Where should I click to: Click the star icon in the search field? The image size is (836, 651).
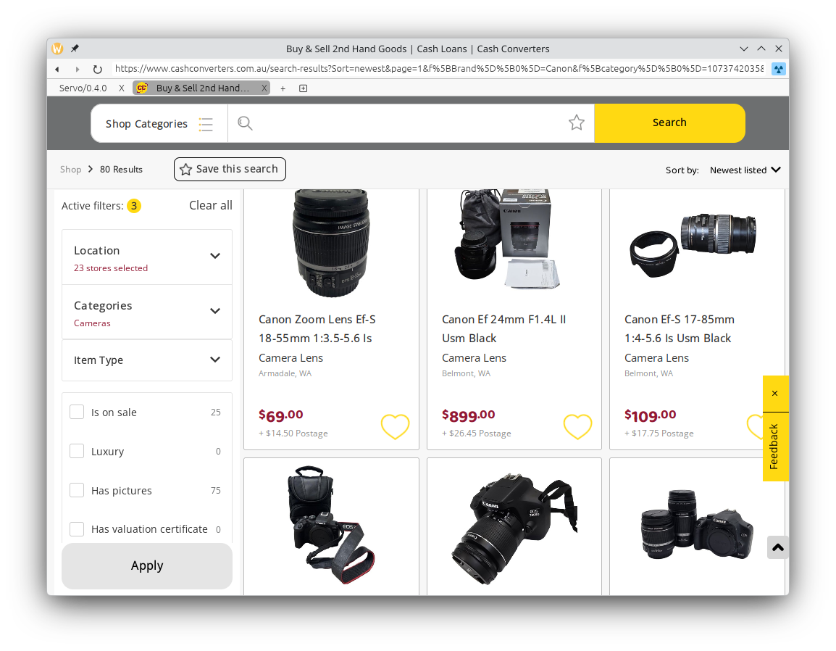click(x=577, y=123)
